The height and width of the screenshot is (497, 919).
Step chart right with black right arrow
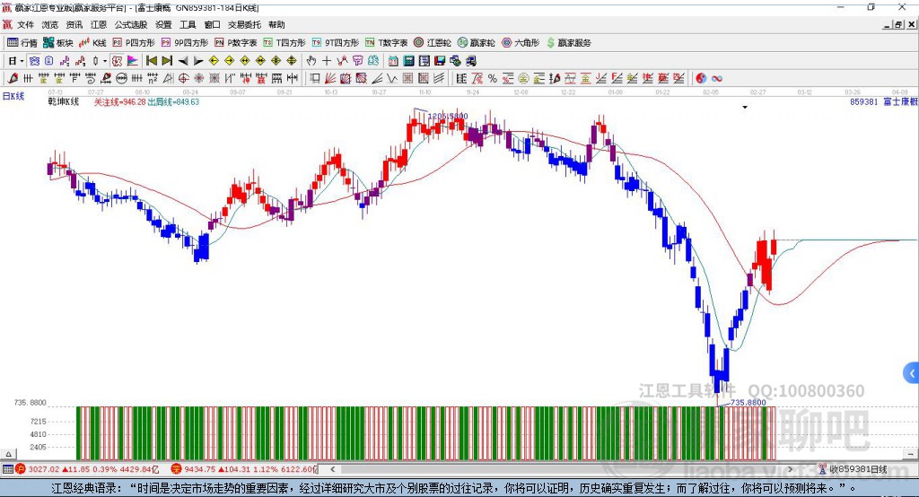(x=198, y=61)
